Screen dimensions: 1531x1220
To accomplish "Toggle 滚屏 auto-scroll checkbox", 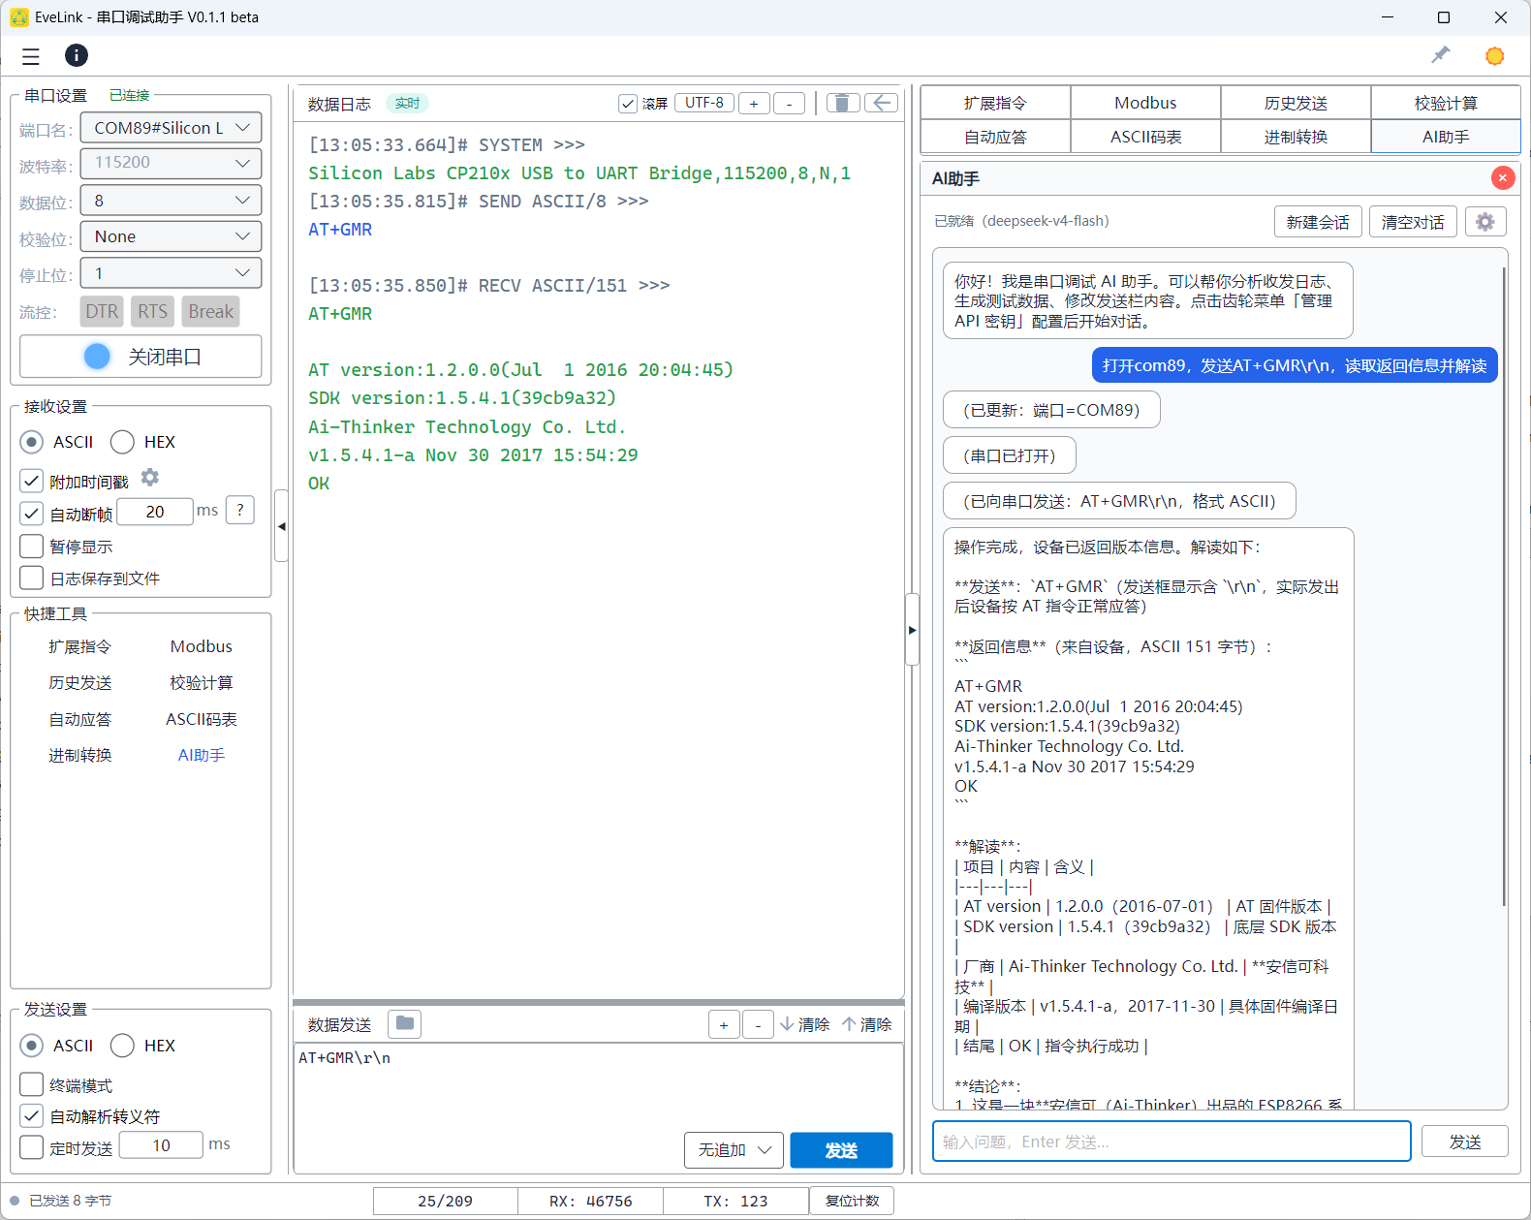I will pyautogui.click(x=628, y=104).
